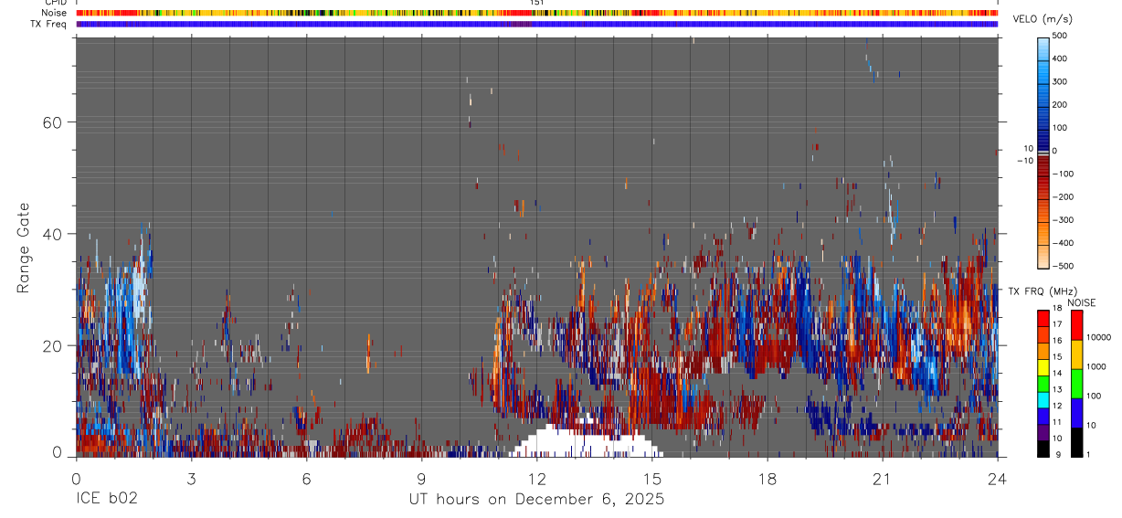Click the '3' UT hour tick label
The width and height of the screenshot is (1122, 518).
click(x=191, y=479)
